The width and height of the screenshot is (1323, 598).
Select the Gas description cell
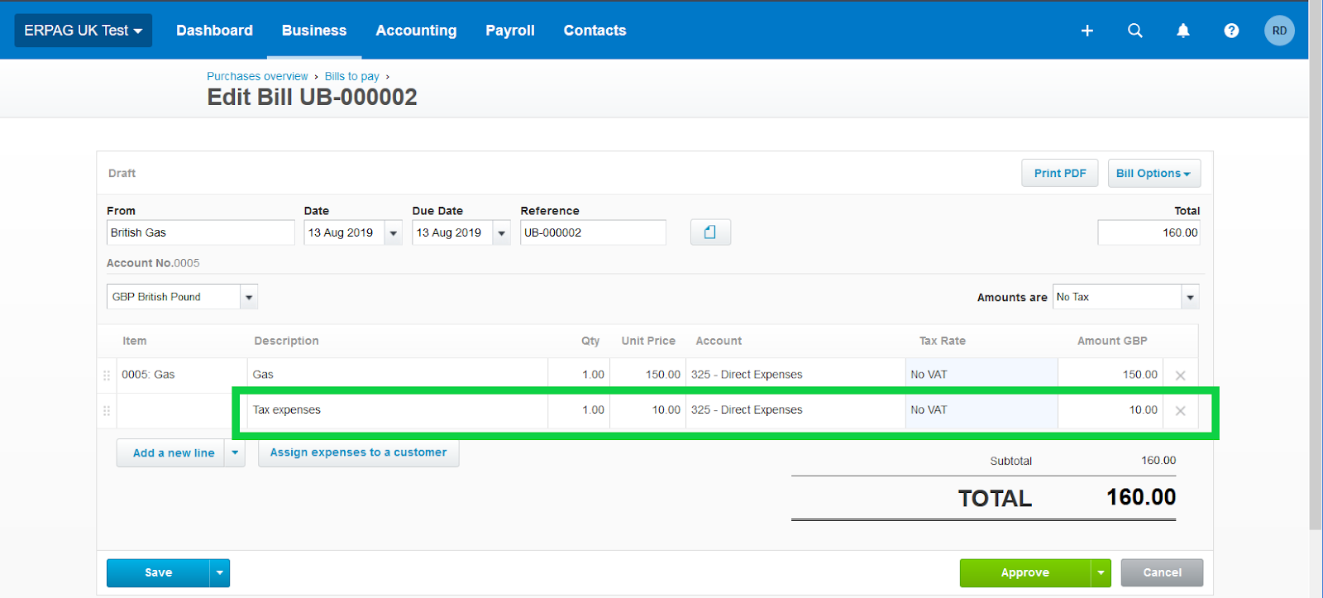tap(397, 375)
